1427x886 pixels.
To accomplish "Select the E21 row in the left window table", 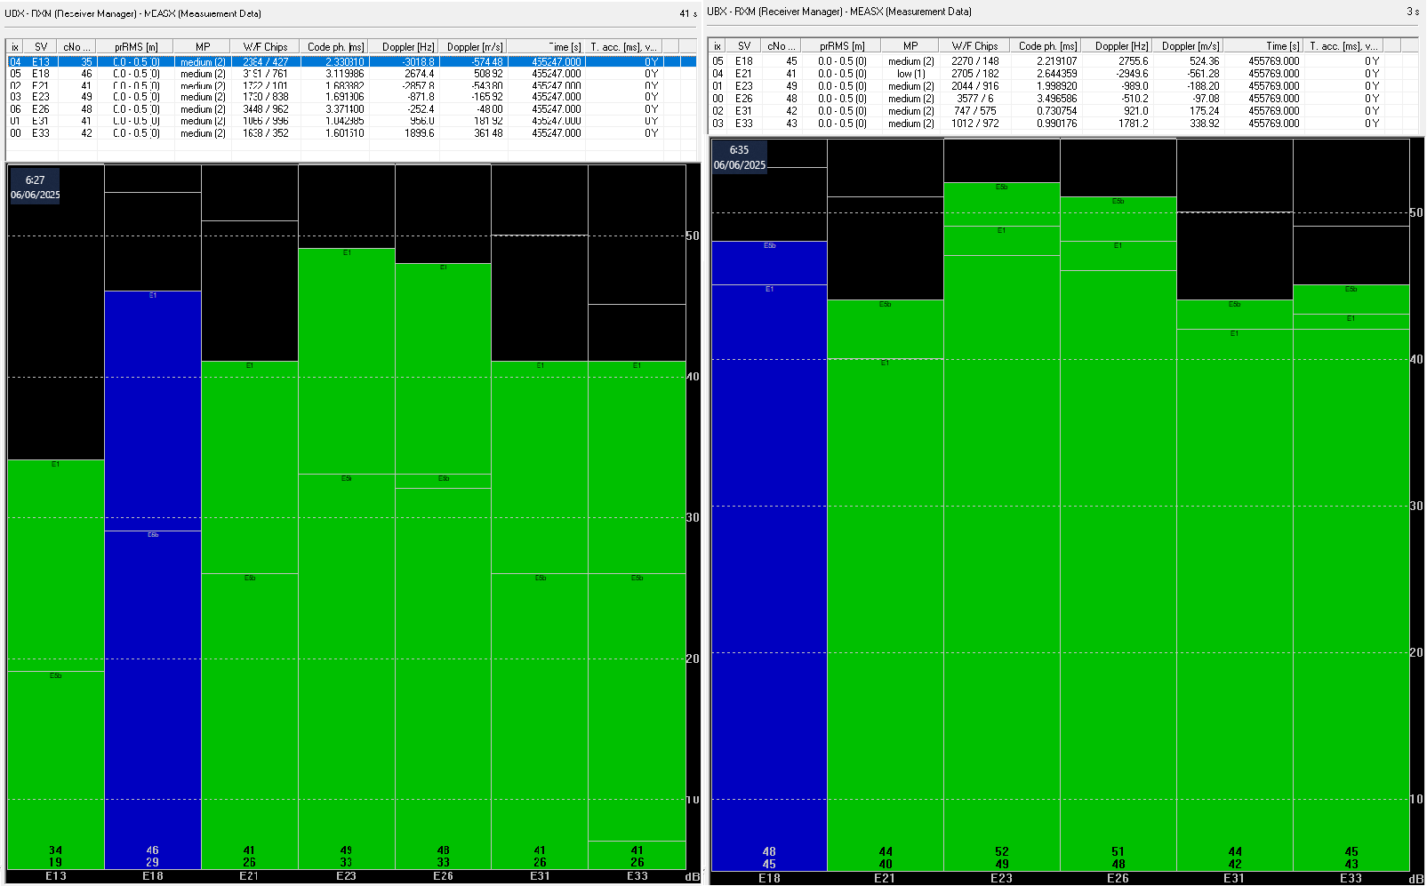I will 351,85.
